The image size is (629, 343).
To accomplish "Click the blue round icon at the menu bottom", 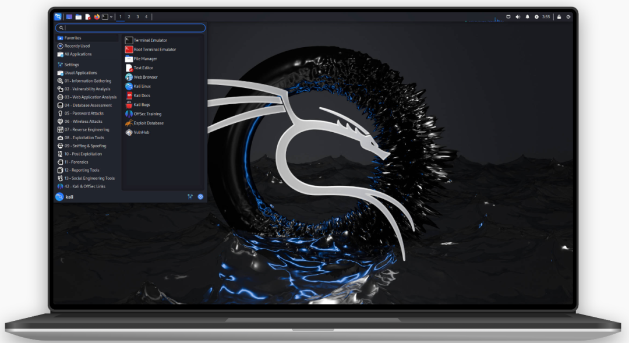I will click(x=200, y=197).
